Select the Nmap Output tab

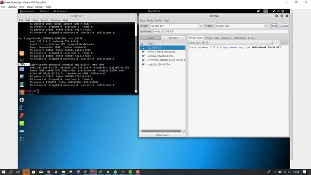pos(196,38)
